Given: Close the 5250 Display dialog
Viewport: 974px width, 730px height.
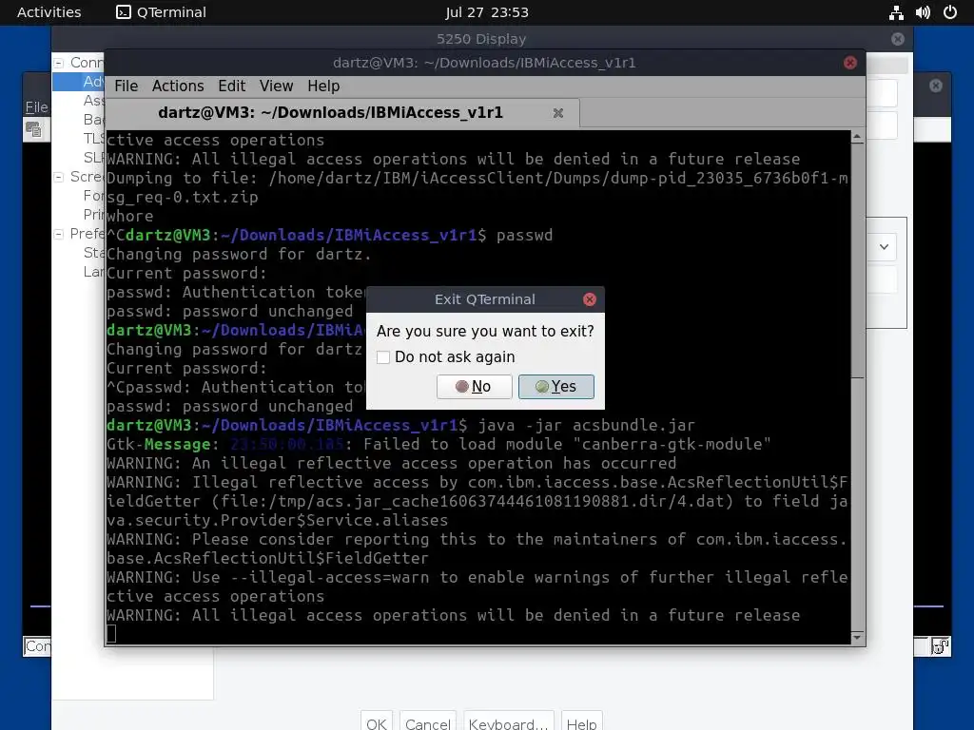Looking at the screenshot, I should pos(898,39).
